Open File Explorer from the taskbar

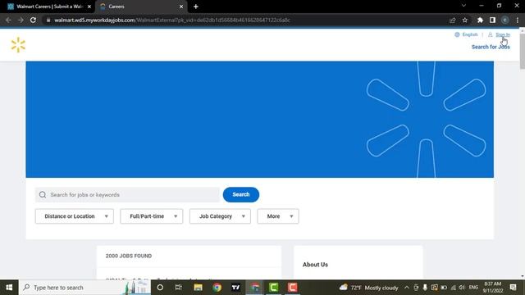[x=198, y=288]
